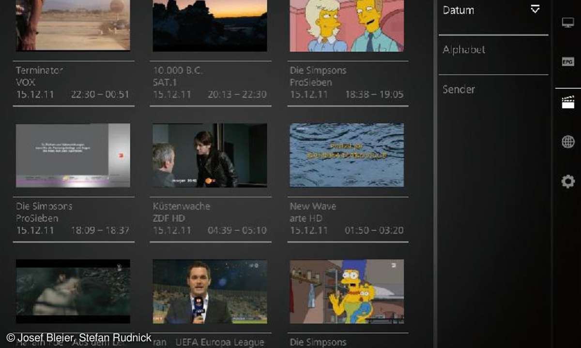Select the recordings clapperboard icon

click(x=568, y=102)
